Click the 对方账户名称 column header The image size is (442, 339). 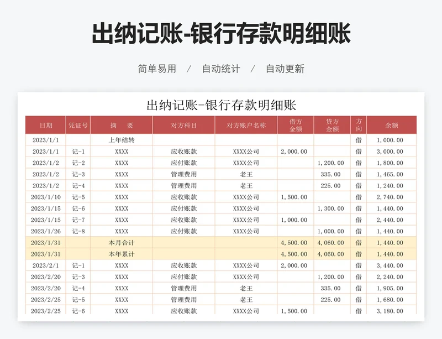tap(246, 125)
